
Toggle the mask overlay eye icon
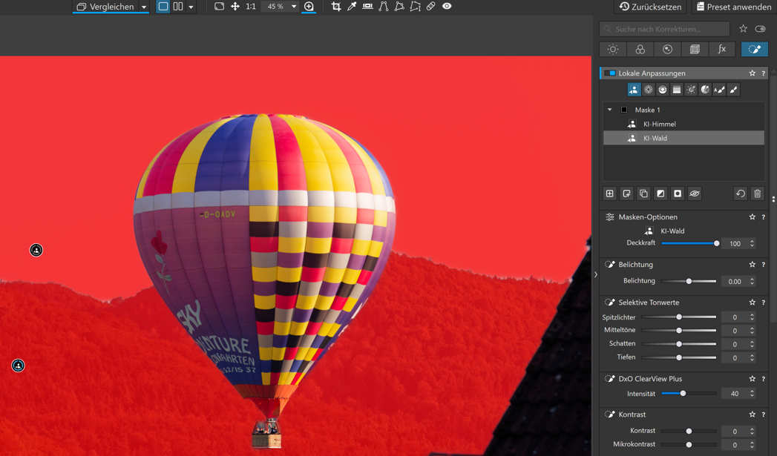coord(694,194)
